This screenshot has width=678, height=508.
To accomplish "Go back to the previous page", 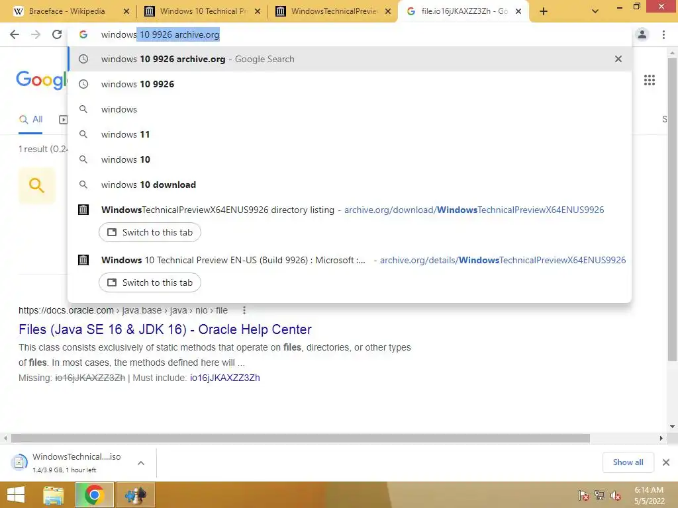I will point(15,34).
